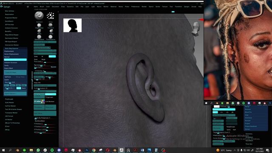272x153 pixels.
Task: Expand UV Master section
Action: coord(8,119)
